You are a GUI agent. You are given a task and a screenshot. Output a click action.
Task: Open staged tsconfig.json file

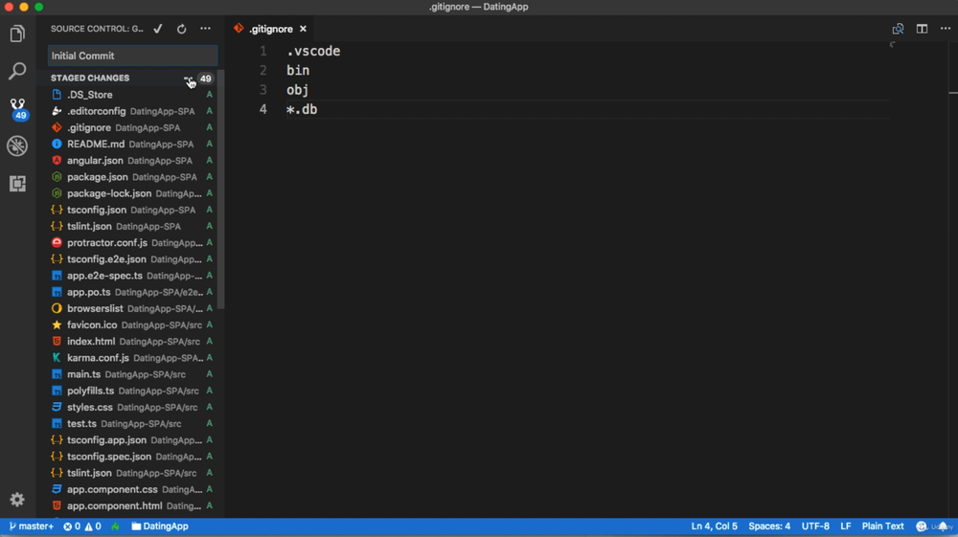(132, 210)
